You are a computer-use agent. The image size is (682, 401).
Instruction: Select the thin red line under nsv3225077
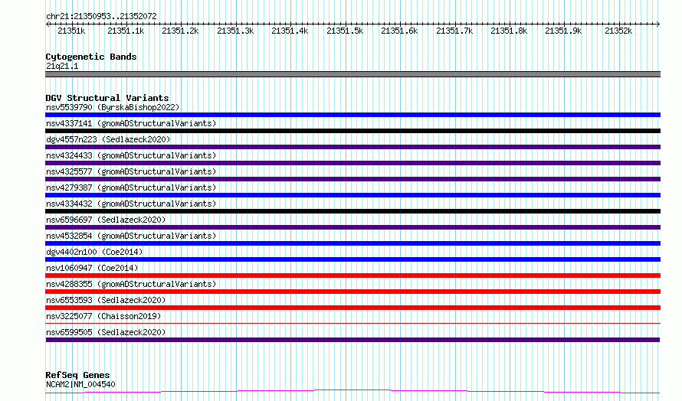coord(352,323)
